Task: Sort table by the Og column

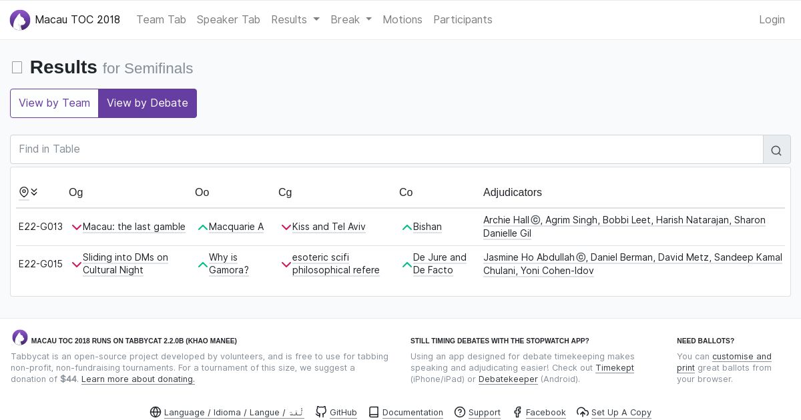Action: click(76, 192)
